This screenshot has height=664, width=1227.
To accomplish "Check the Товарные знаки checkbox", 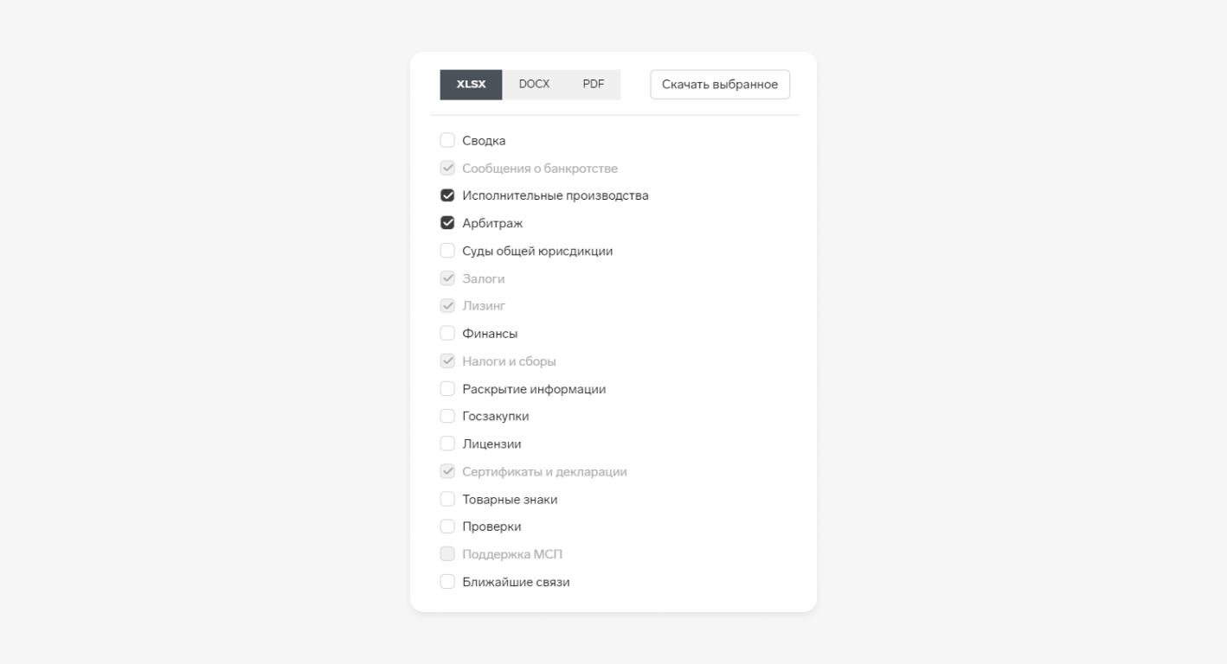I will (x=447, y=500).
